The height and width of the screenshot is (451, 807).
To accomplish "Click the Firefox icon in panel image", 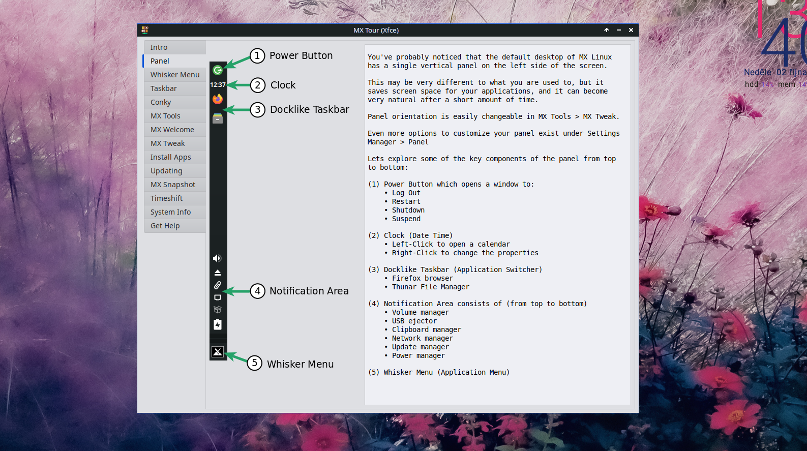I will pos(218,99).
